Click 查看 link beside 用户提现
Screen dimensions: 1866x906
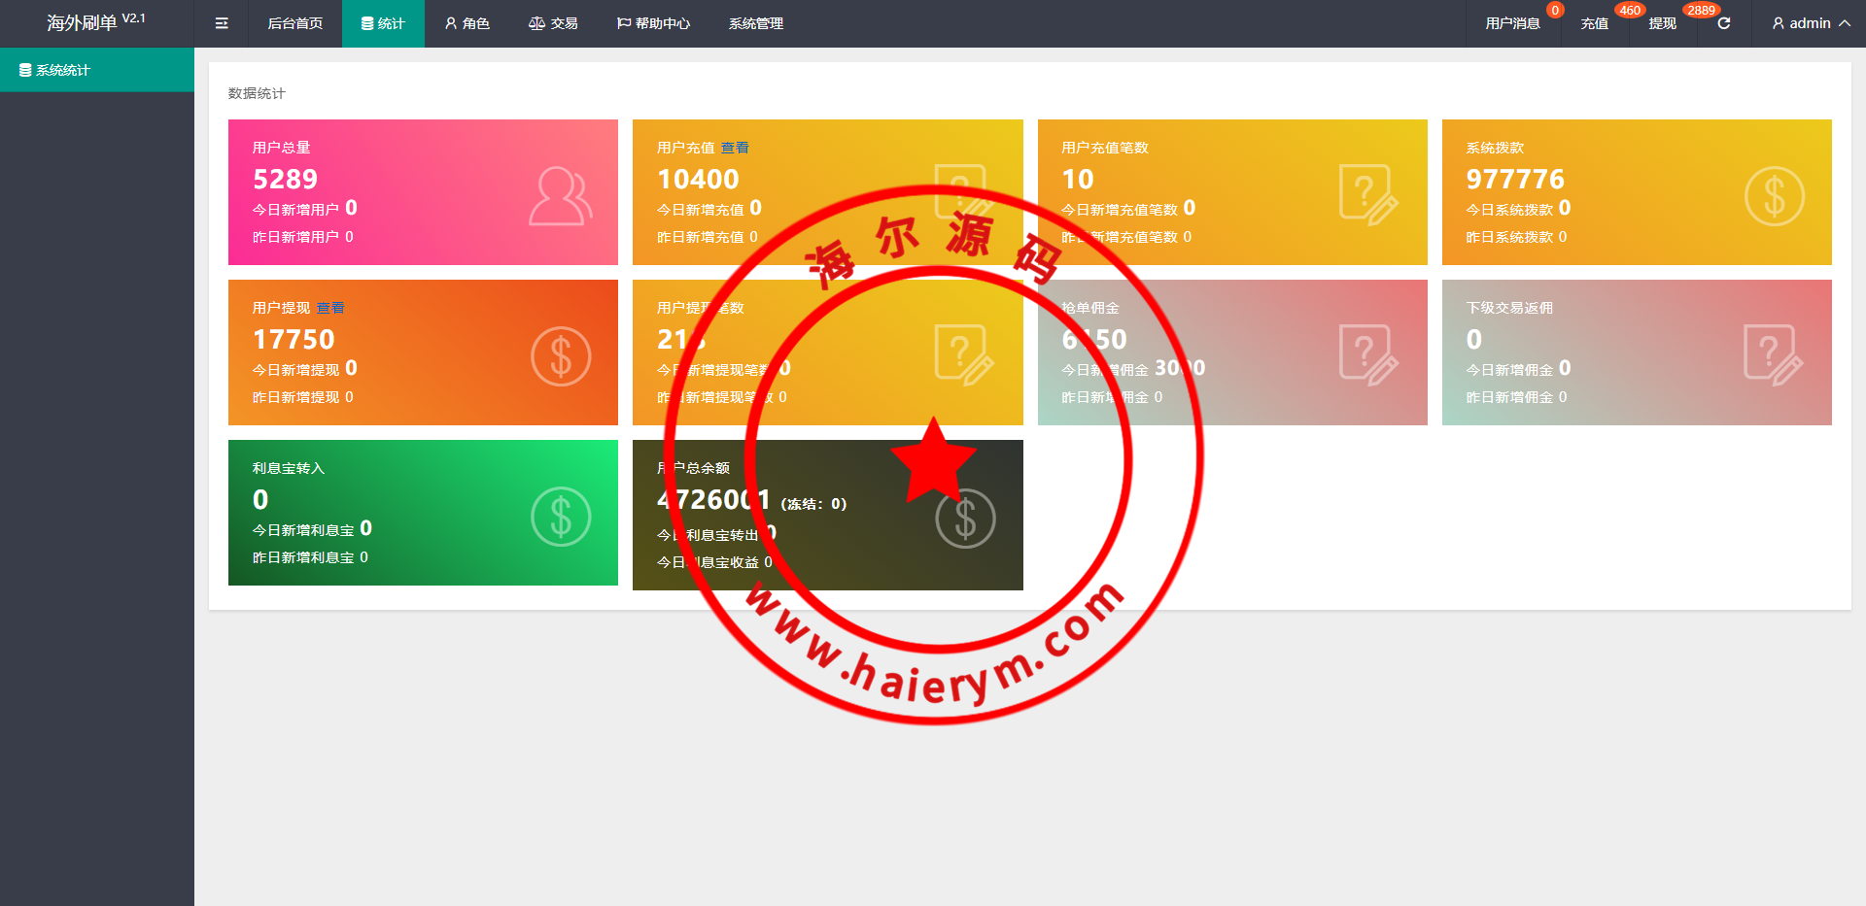click(x=330, y=308)
